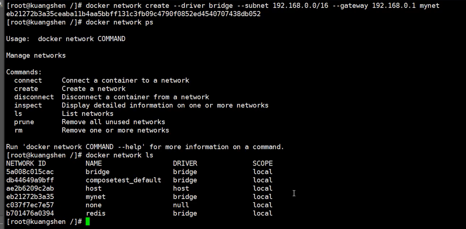Click network ID b701476a0394
Image resolution: width=466 pixels, height=229 pixels.
30,213
